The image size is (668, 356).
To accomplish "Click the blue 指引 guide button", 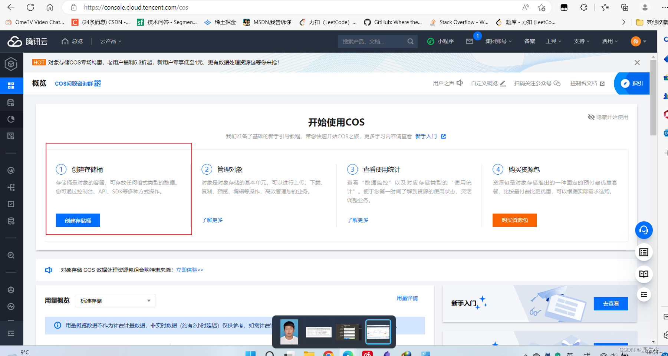I will [x=632, y=83].
